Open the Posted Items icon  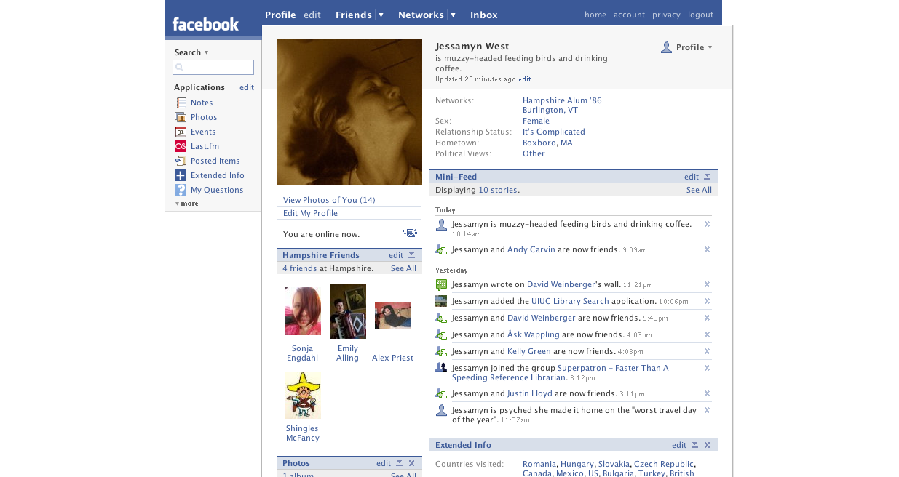181,161
